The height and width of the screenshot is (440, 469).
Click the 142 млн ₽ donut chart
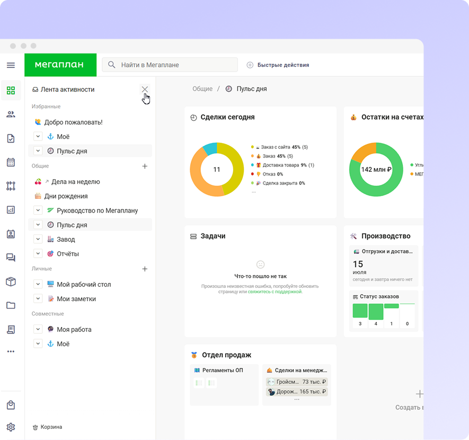[x=376, y=170]
